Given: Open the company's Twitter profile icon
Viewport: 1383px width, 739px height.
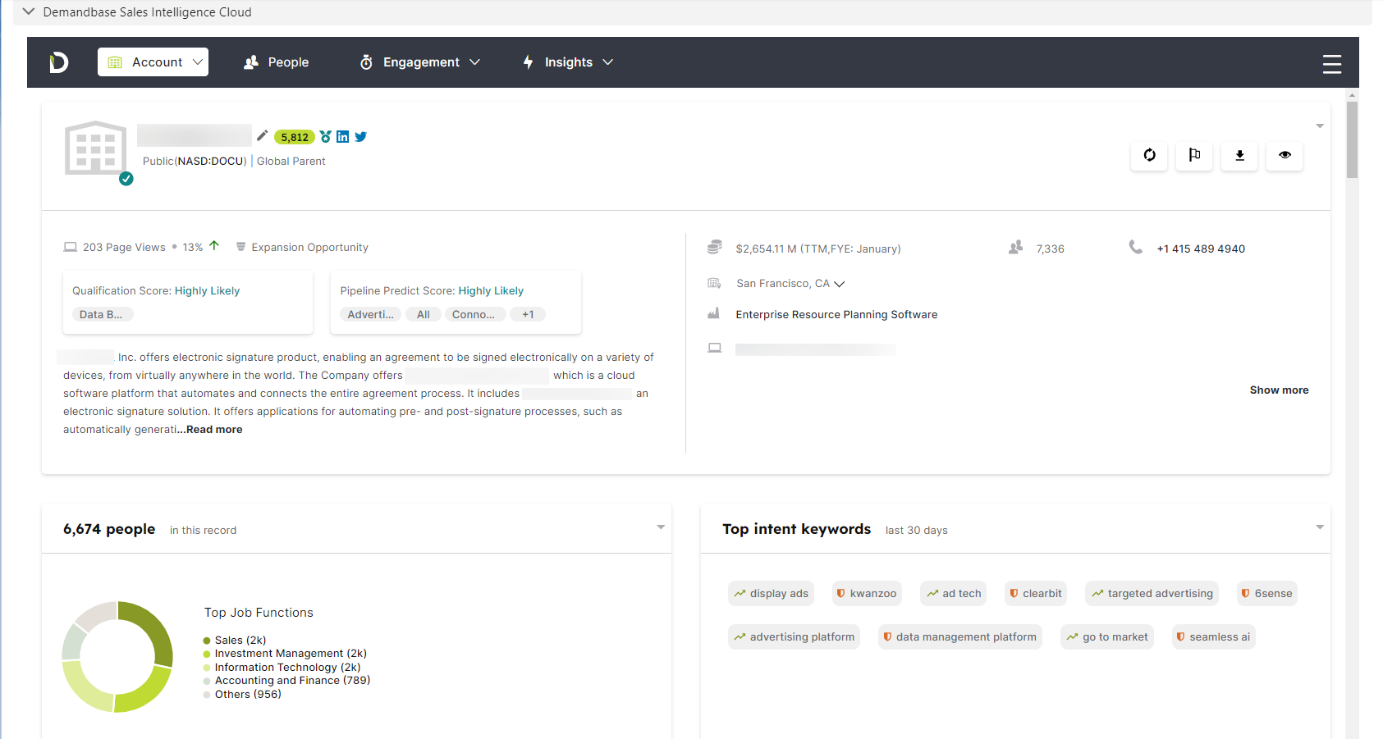Looking at the screenshot, I should coord(360,136).
